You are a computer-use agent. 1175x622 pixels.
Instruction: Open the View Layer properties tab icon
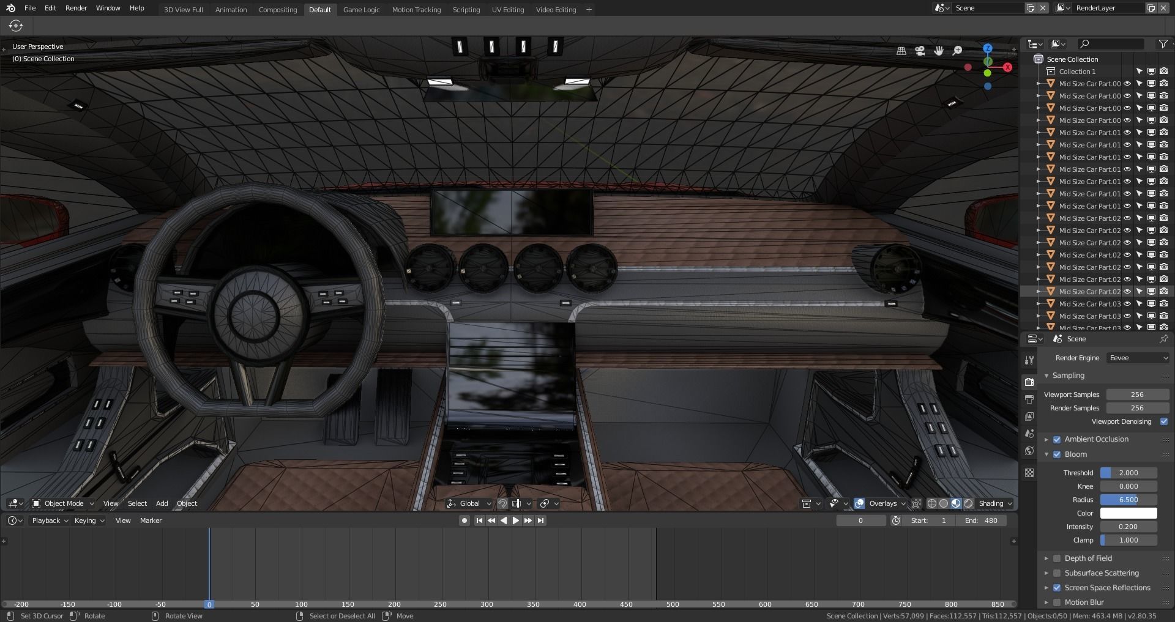click(1029, 417)
